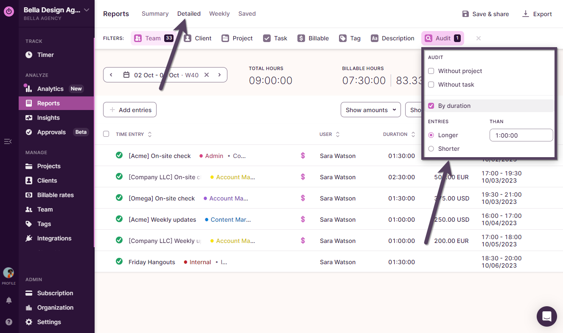
Task: Click the Add entries button
Action: click(x=130, y=110)
